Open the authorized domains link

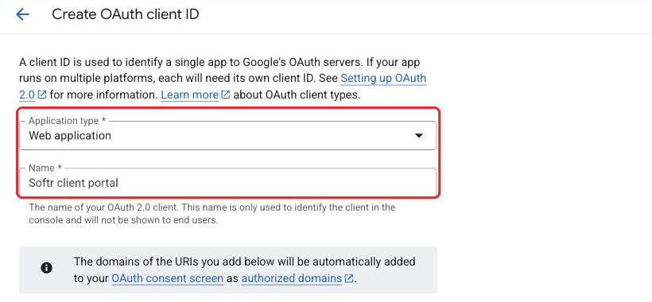pos(292,278)
